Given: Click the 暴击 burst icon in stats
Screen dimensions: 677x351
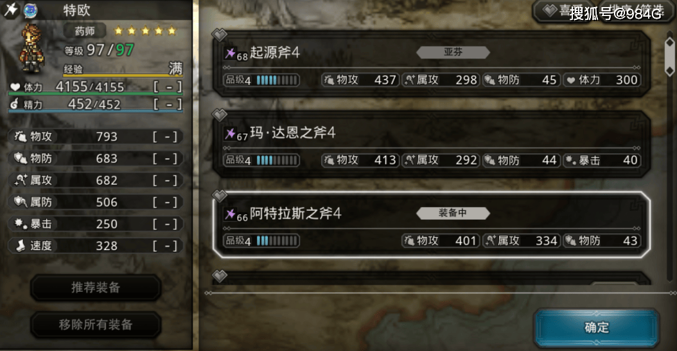Looking at the screenshot, I should coord(21,224).
